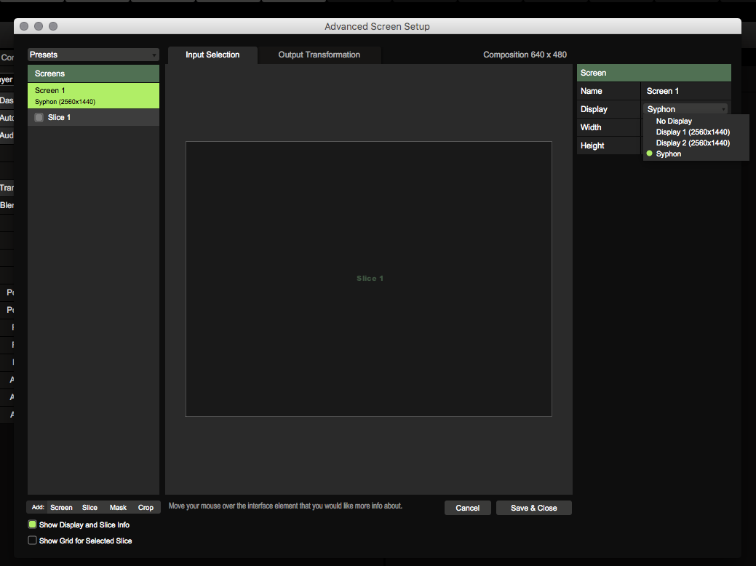
Task: Enable Show Grid for Selected Slice
Action: click(32, 541)
